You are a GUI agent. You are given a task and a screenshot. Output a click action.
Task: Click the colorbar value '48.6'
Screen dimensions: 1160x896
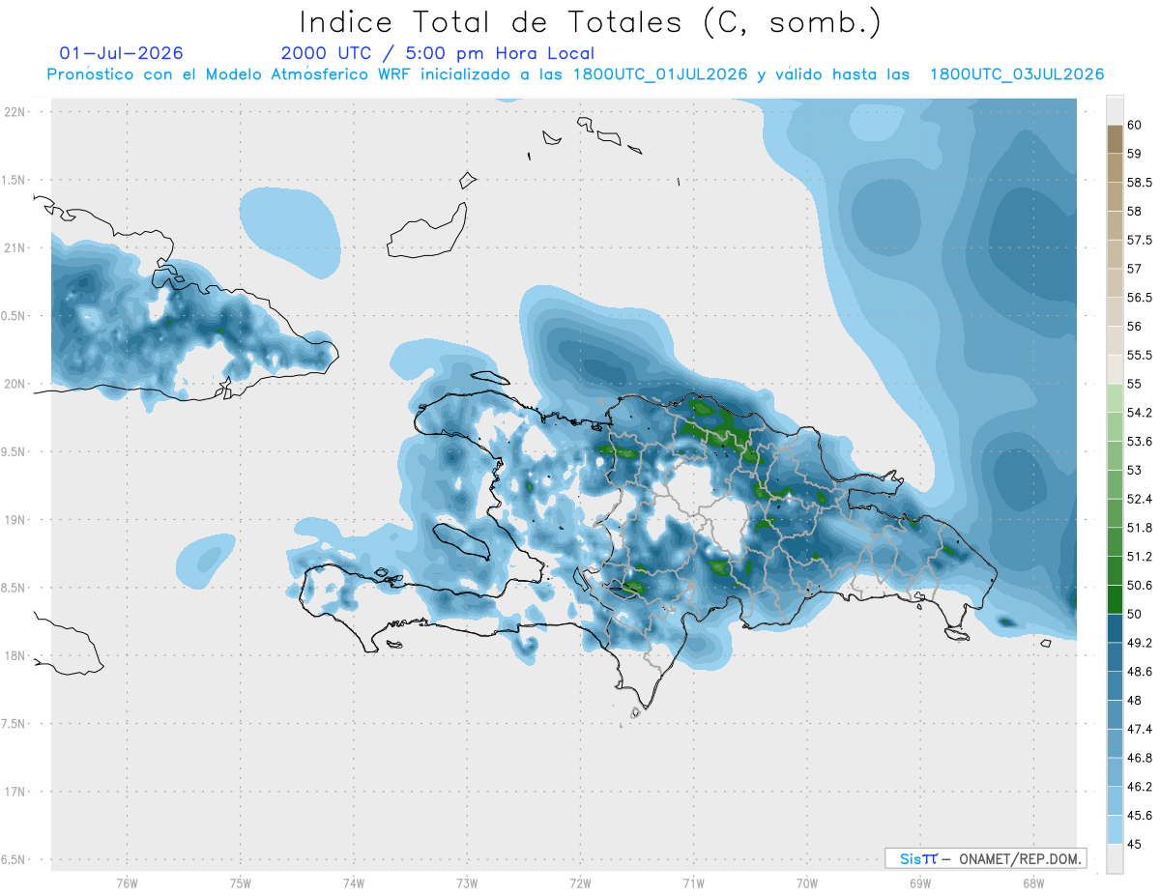coord(1139,672)
